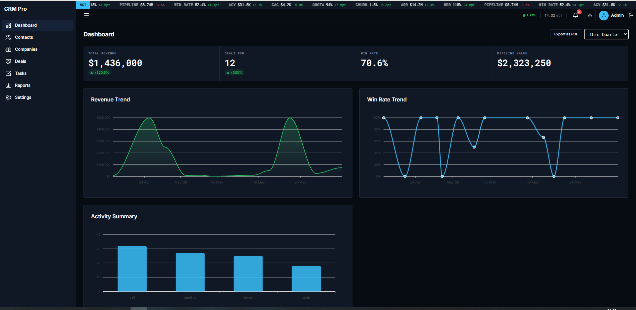The height and width of the screenshot is (310, 636).
Task: Click the Dashboard grid icon in sidebar
Action: (x=8, y=25)
